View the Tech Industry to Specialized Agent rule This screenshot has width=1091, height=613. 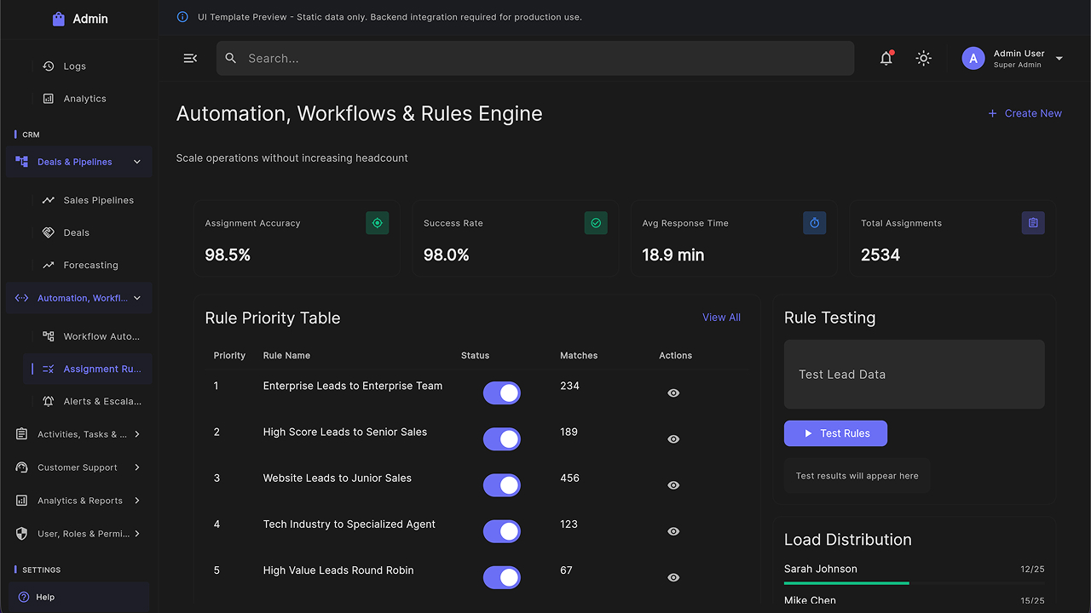point(673,530)
